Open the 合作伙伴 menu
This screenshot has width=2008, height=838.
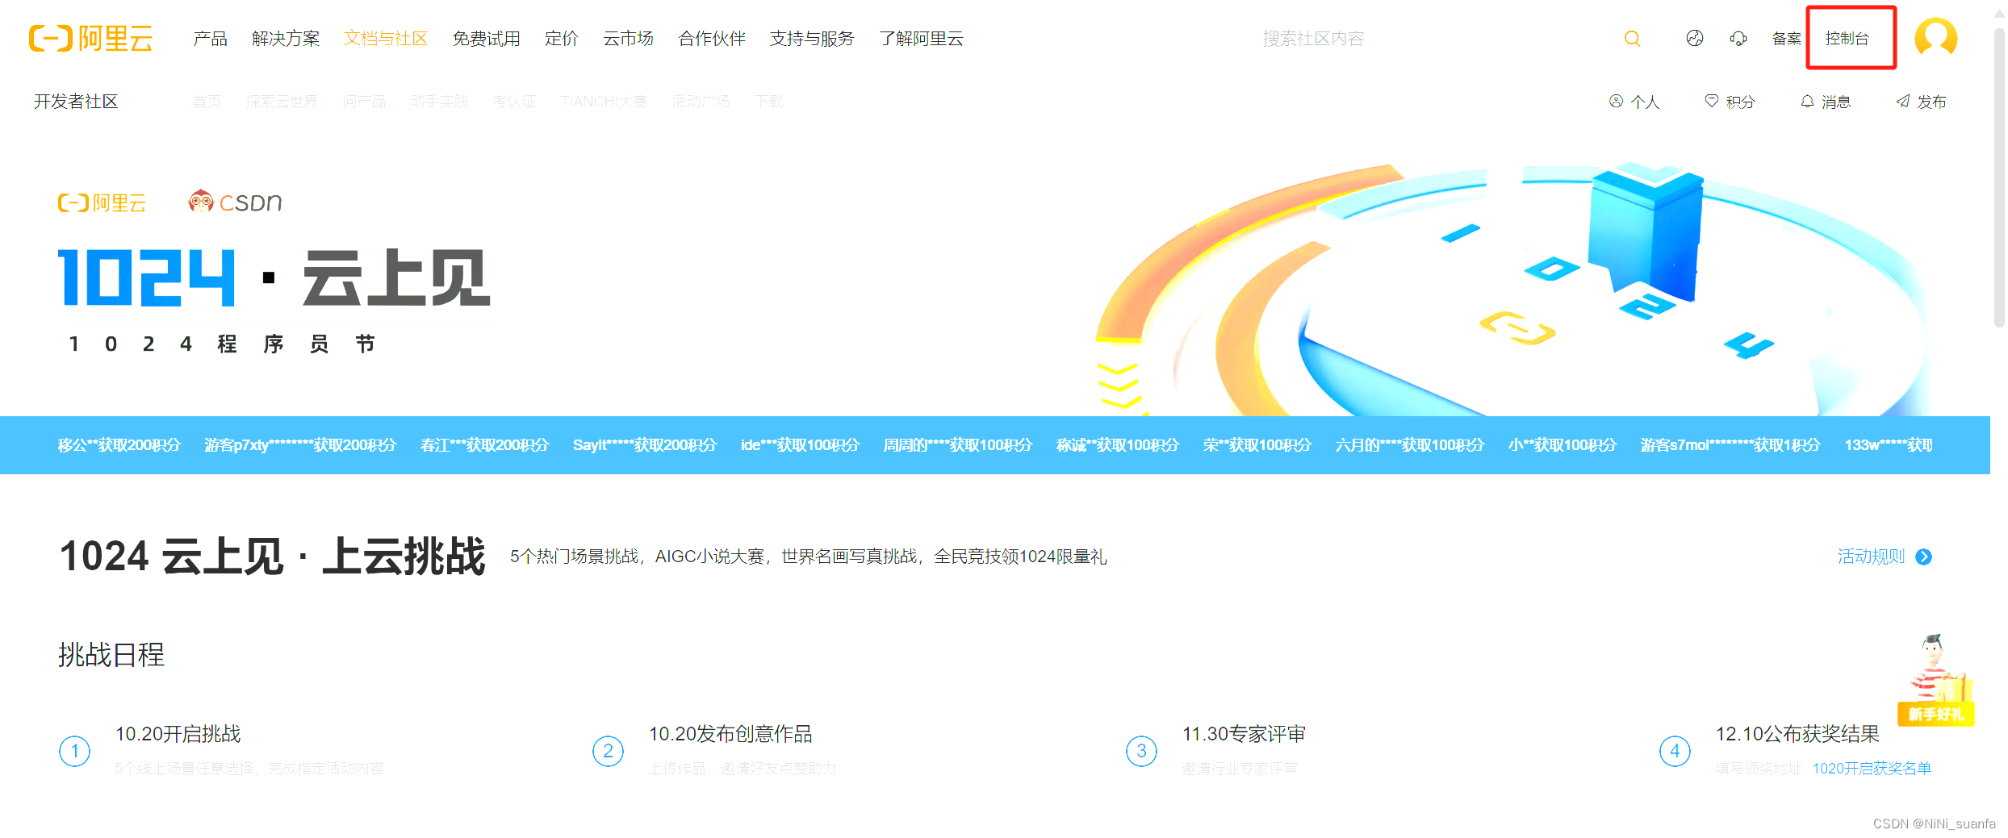coord(712,38)
